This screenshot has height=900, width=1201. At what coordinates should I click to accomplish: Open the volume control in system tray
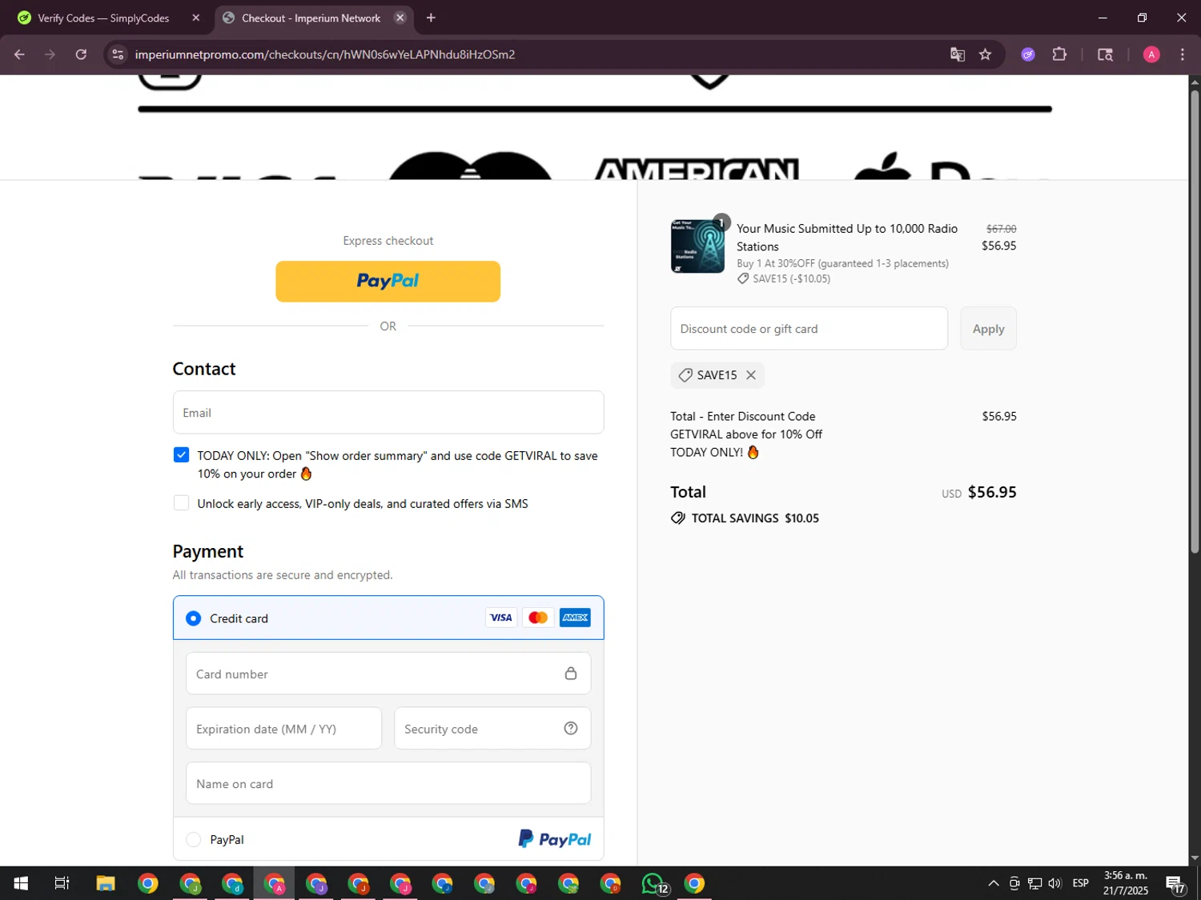pyautogui.click(x=1055, y=883)
